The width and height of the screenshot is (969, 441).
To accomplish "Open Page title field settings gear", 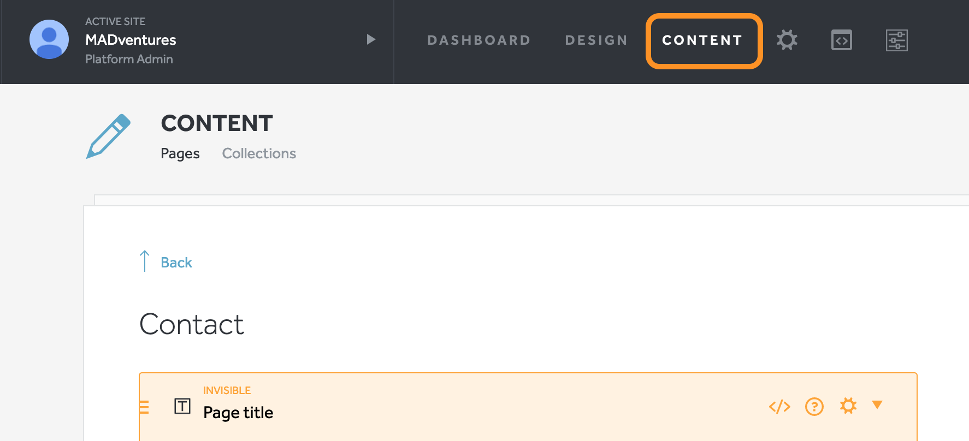I will [x=848, y=406].
